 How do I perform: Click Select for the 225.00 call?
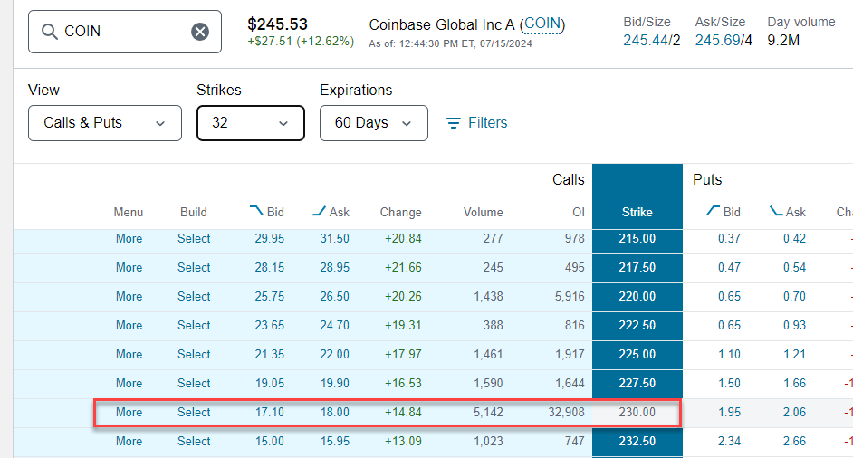coord(194,354)
